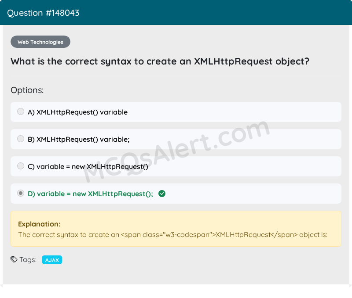
Task: Click answer text 'C) variable = new XMLHttpRequest()'
Action: click(x=88, y=167)
